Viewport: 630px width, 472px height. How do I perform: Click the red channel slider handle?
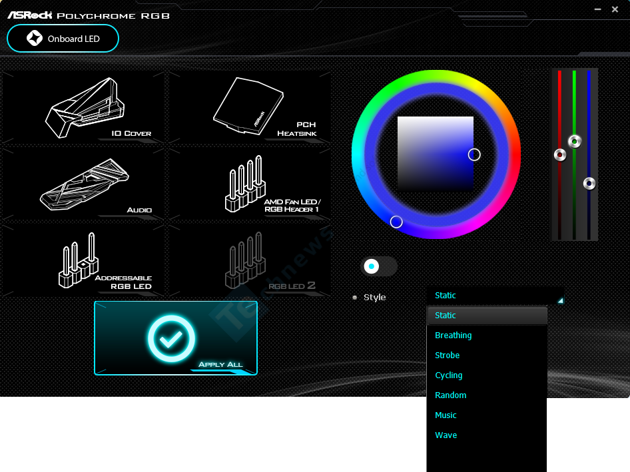[x=559, y=154]
